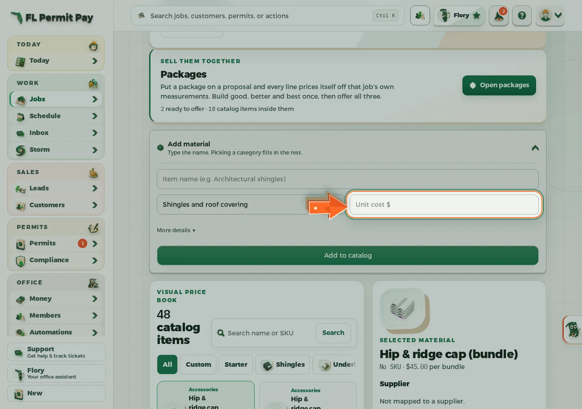Click the New item icon in sidebar
Screen dimensions: 582x409
pyautogui.click(x=19, y=394)
